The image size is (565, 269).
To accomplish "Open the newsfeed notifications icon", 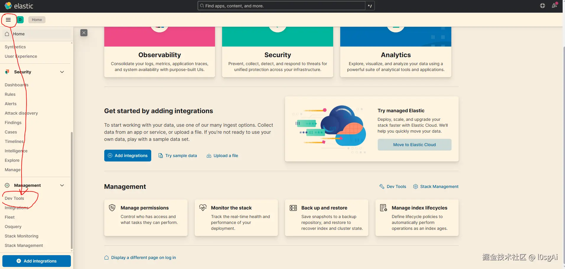I will (554, 6).
